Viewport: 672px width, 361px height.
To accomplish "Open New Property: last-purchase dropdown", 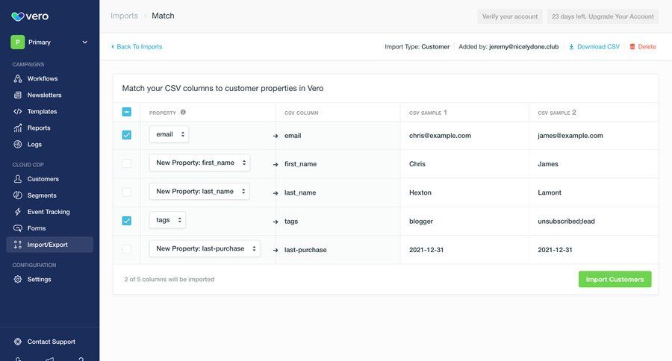I will tap(205, 249).
